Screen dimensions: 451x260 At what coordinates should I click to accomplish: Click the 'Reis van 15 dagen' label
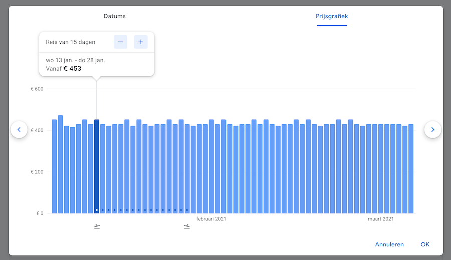(71, 42)
